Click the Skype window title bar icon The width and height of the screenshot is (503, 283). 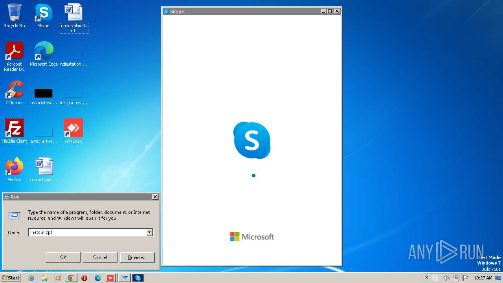click(167, 11)
